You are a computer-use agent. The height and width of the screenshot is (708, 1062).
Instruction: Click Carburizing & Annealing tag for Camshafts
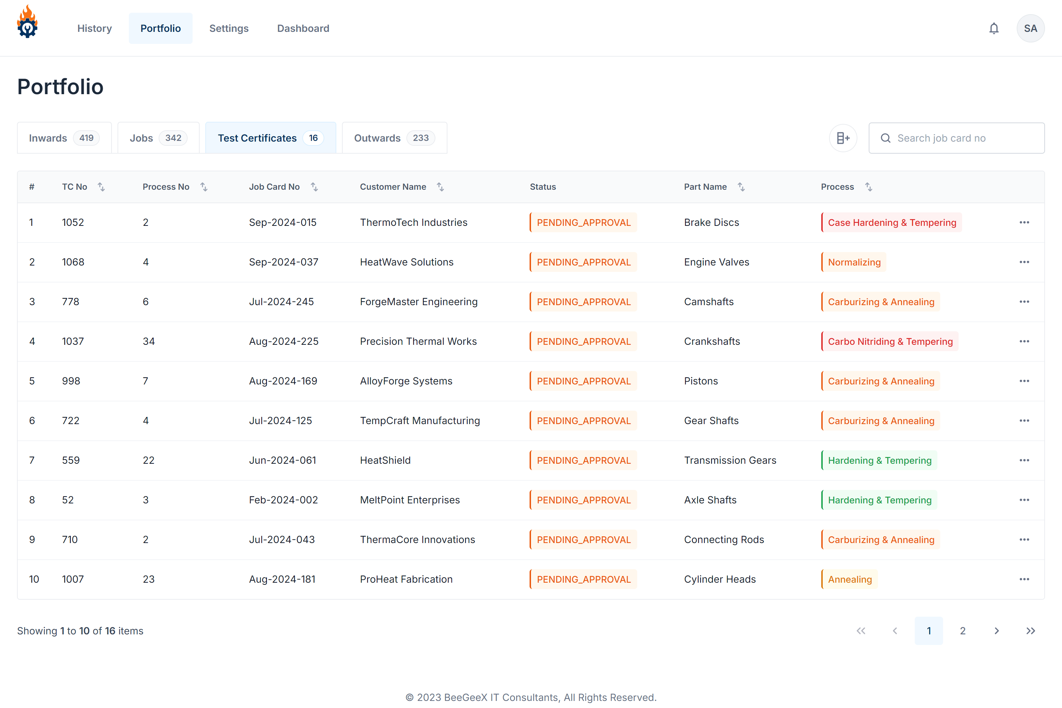(880, 302)
